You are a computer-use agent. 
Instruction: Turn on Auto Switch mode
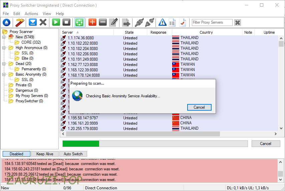tap(73, 154)
